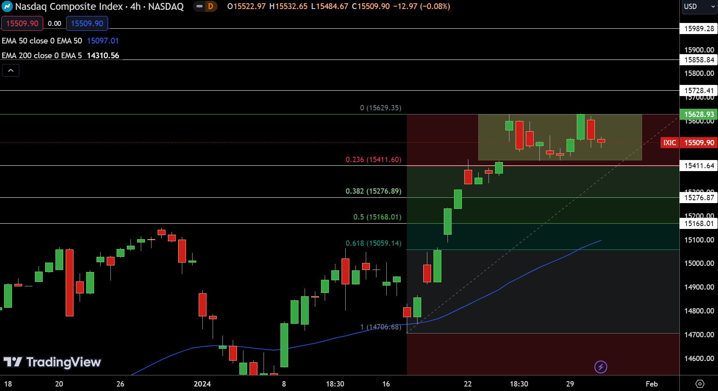This screenshot has width=718, height=391.
Task: Click the closing price C15509.90 readout
Action: click(x=371, y=7)
